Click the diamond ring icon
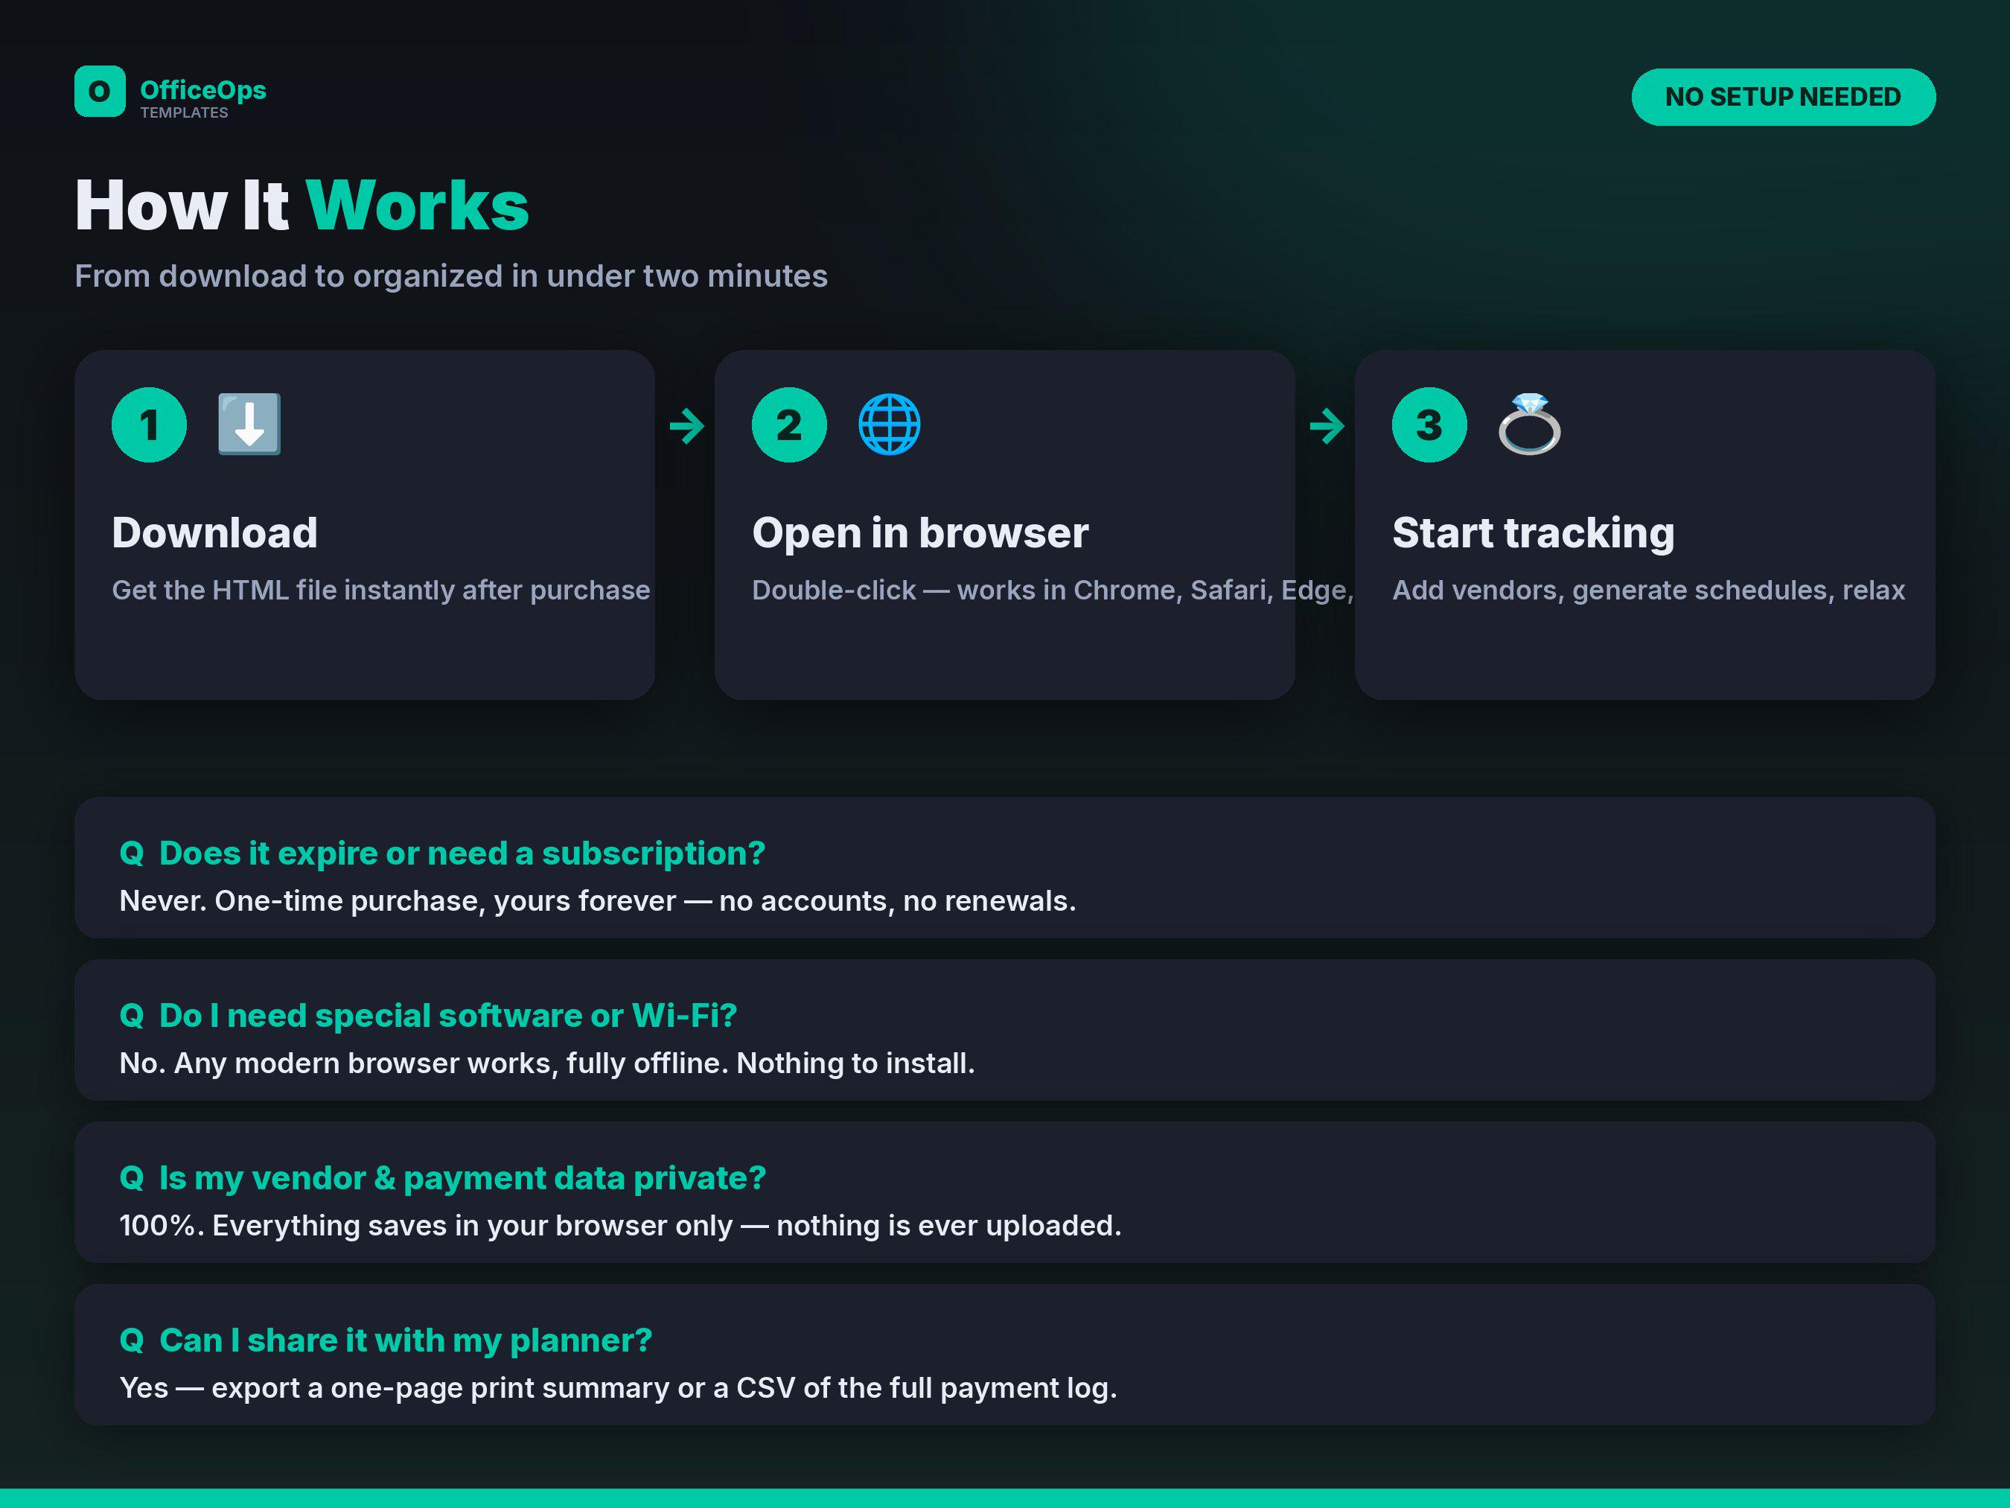 1529,424
